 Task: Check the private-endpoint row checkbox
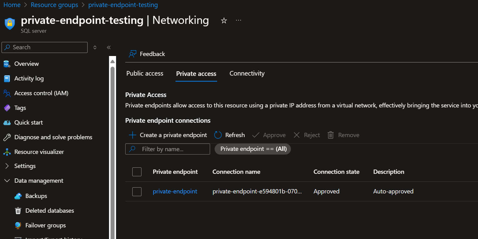pyautogui.click(x=137, y=192)
